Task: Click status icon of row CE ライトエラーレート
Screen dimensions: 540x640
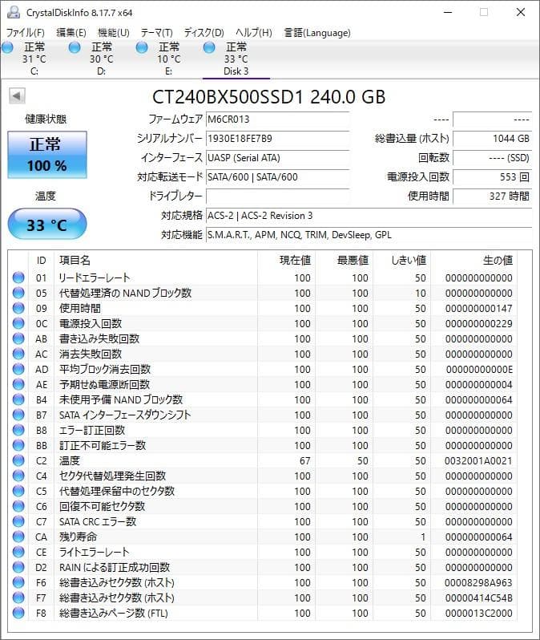Action: point(18,552)
